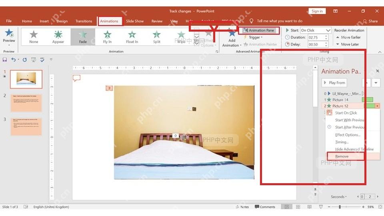The height and width of the screenshot is (216, 384).
Task: Open the Seconds zoom dropdown
Action: [339, 197]
